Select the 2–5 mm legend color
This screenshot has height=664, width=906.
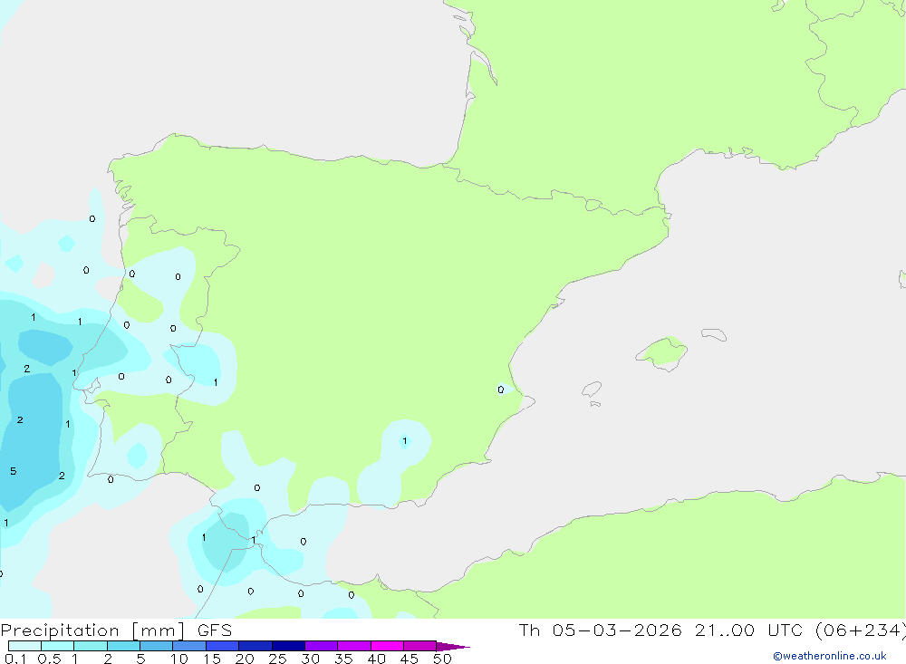[123, 646]
